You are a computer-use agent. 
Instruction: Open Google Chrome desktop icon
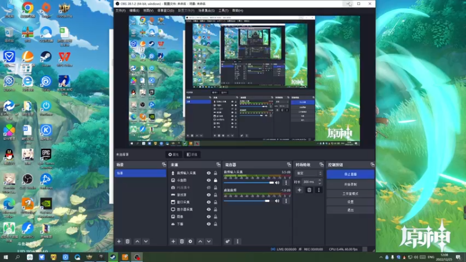27,9
